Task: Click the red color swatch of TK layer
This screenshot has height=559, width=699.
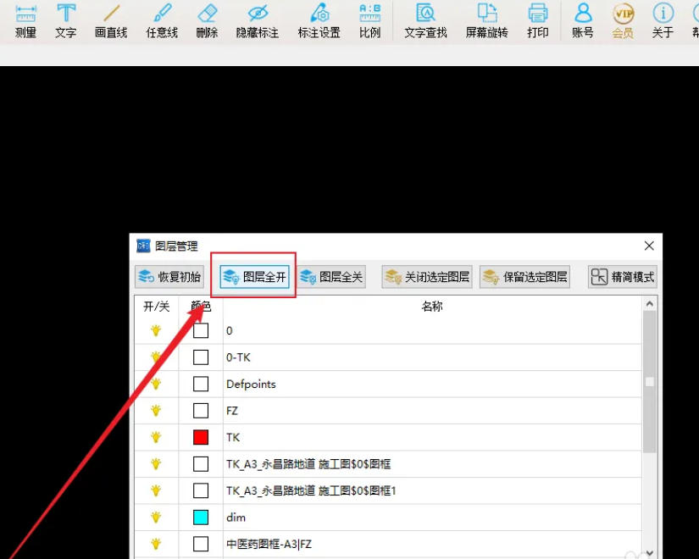Action: pyautogui.click(x=200, y=437)
